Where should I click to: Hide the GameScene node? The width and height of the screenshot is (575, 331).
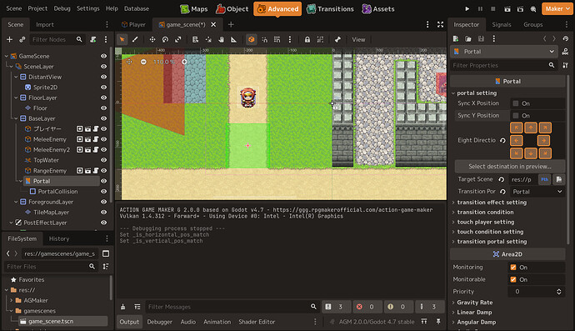(104, 56)
